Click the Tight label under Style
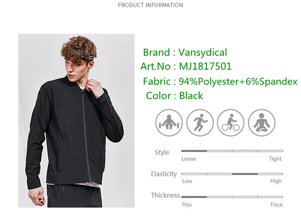This screenshot has width=301, height=224. pyautogui.click(x=275, y=159)
